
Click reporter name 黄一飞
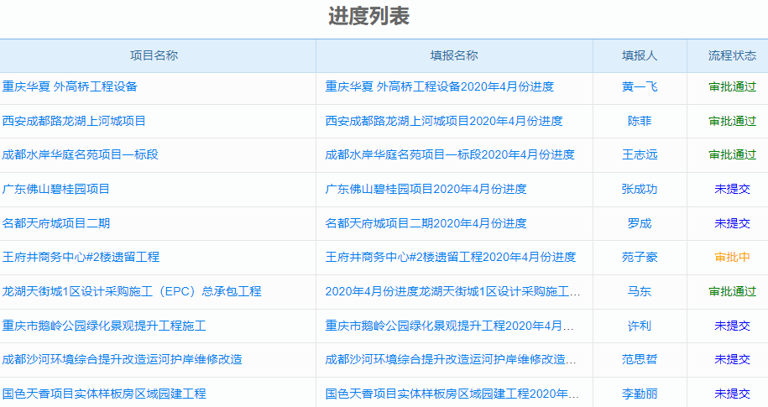pos(640,86)
